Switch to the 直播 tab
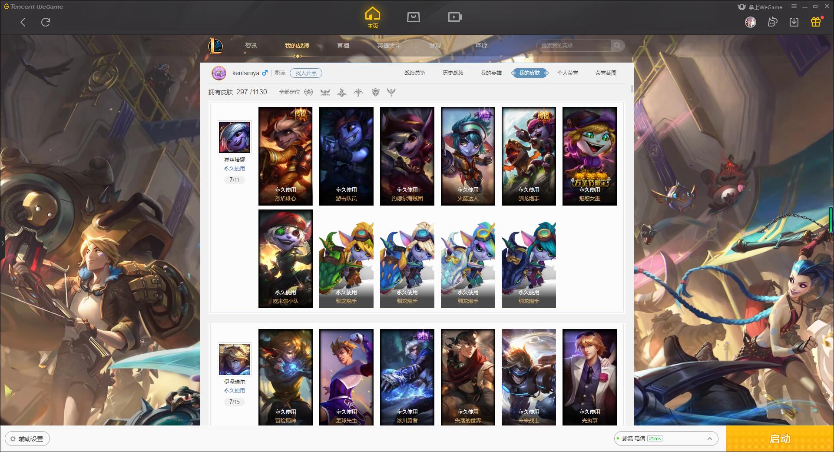Image resolution: width=834 pixels, height=452 pixels. pyautogui.click(x=343, y=46)
